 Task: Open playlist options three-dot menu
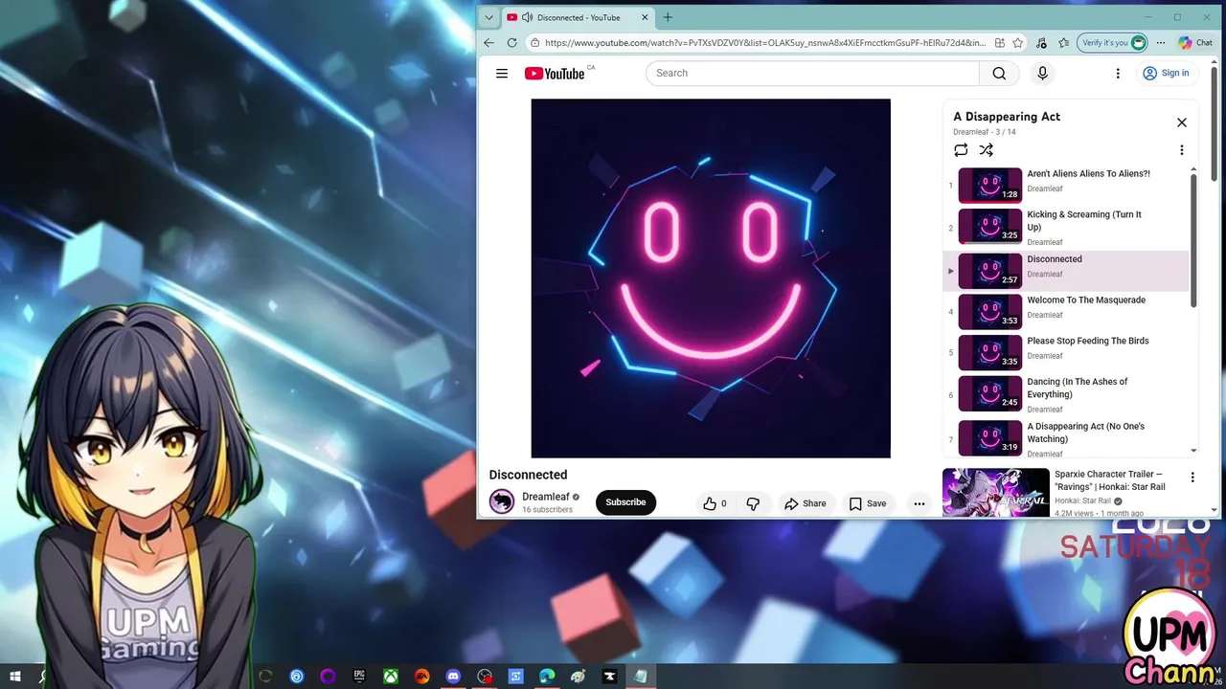[1182, 150]
